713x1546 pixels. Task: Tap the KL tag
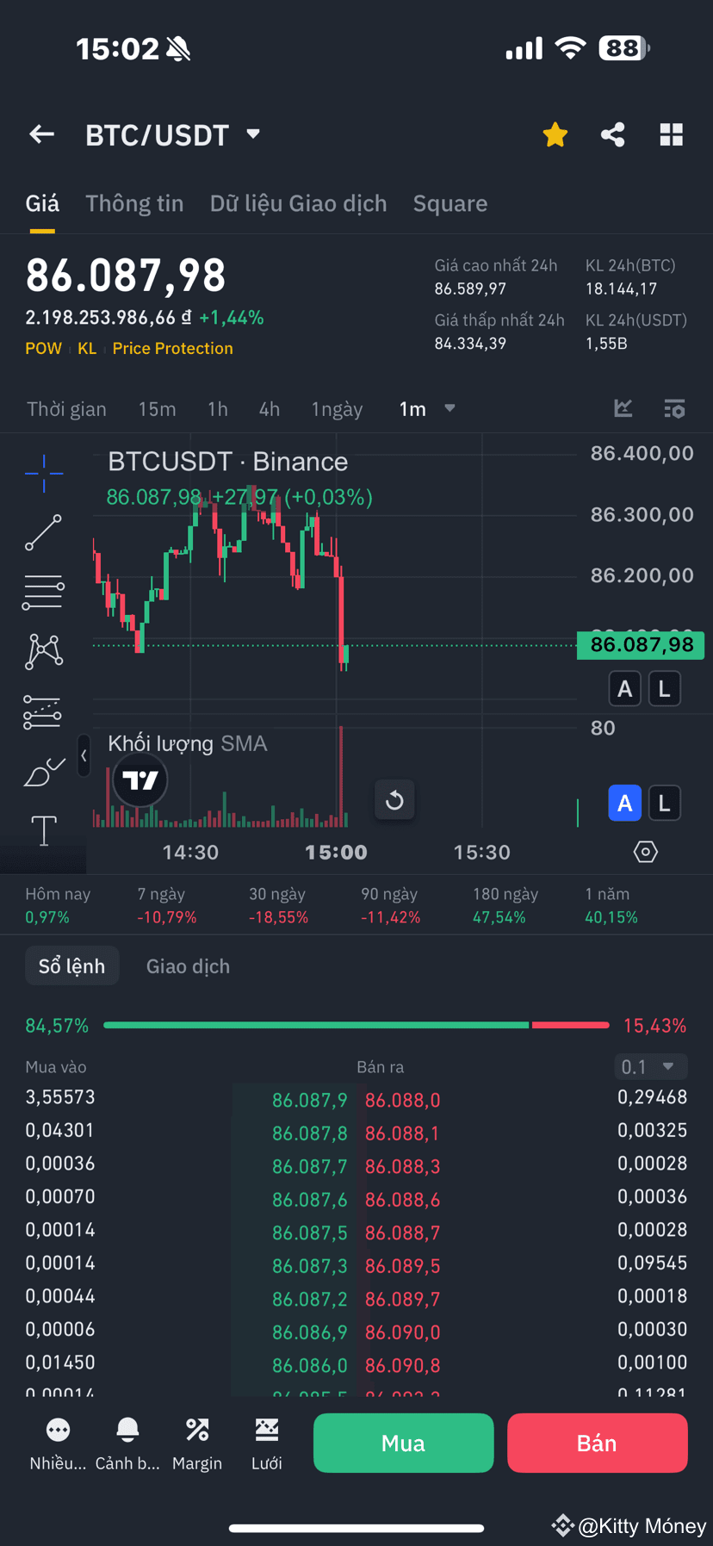[87, 348]
